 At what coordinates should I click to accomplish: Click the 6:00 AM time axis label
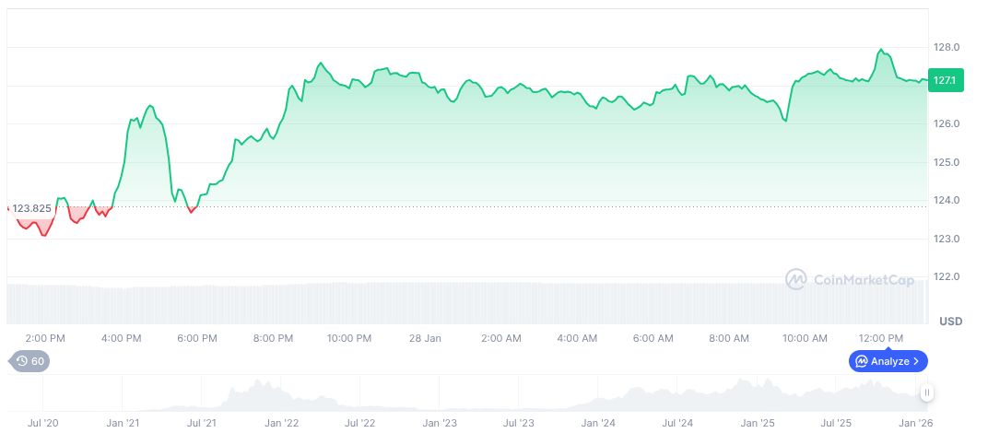click(653, 339)
